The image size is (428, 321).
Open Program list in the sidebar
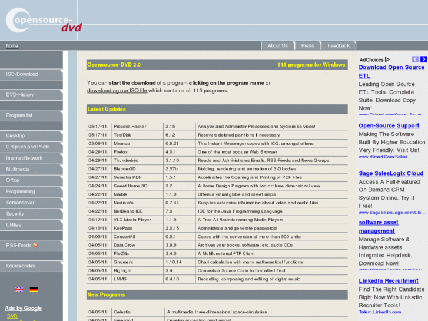pos(31,115)
